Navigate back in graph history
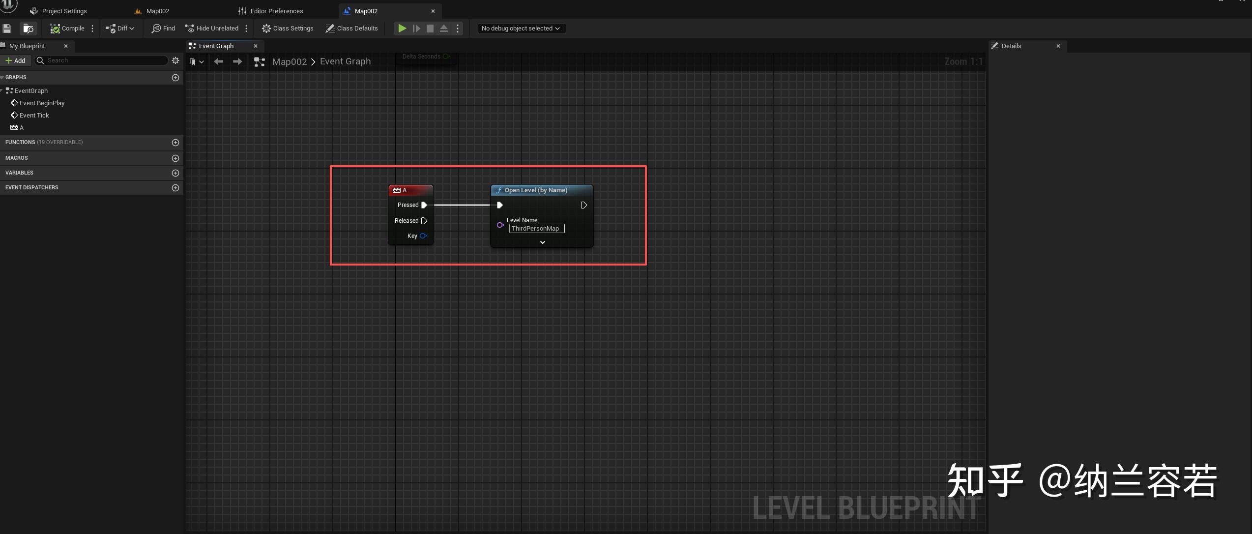Image resolution: width=1252 pixels, height=534 pixels. (x=219, y=61)
